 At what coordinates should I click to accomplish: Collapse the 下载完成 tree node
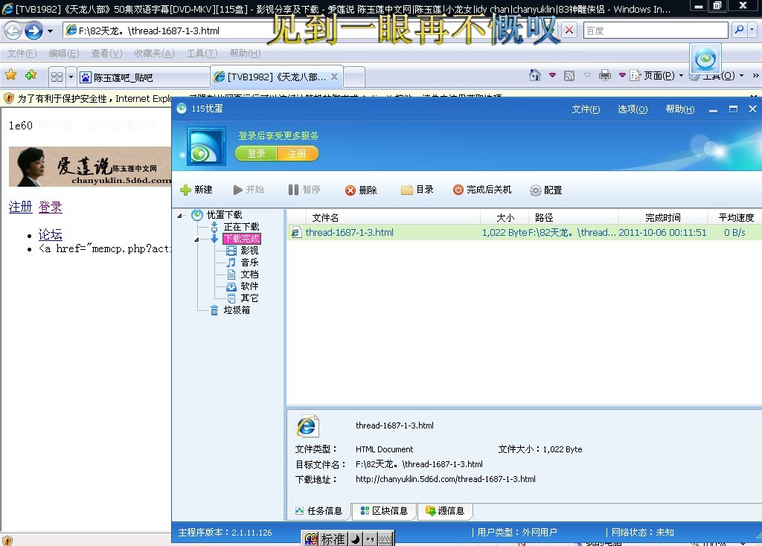pos(196,239)
